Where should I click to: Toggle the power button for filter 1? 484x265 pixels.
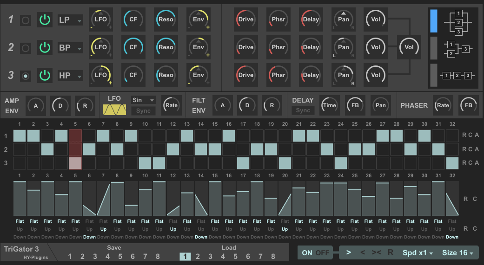point(45,20)
